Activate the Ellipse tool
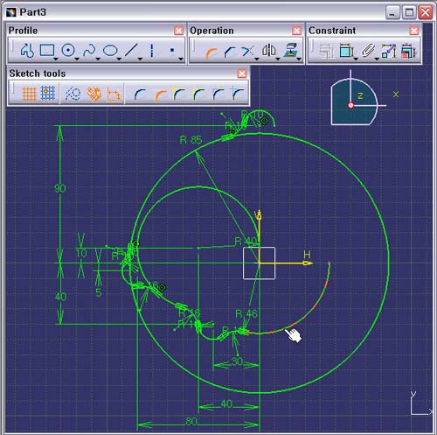437x435 pixels. [110, 51]
